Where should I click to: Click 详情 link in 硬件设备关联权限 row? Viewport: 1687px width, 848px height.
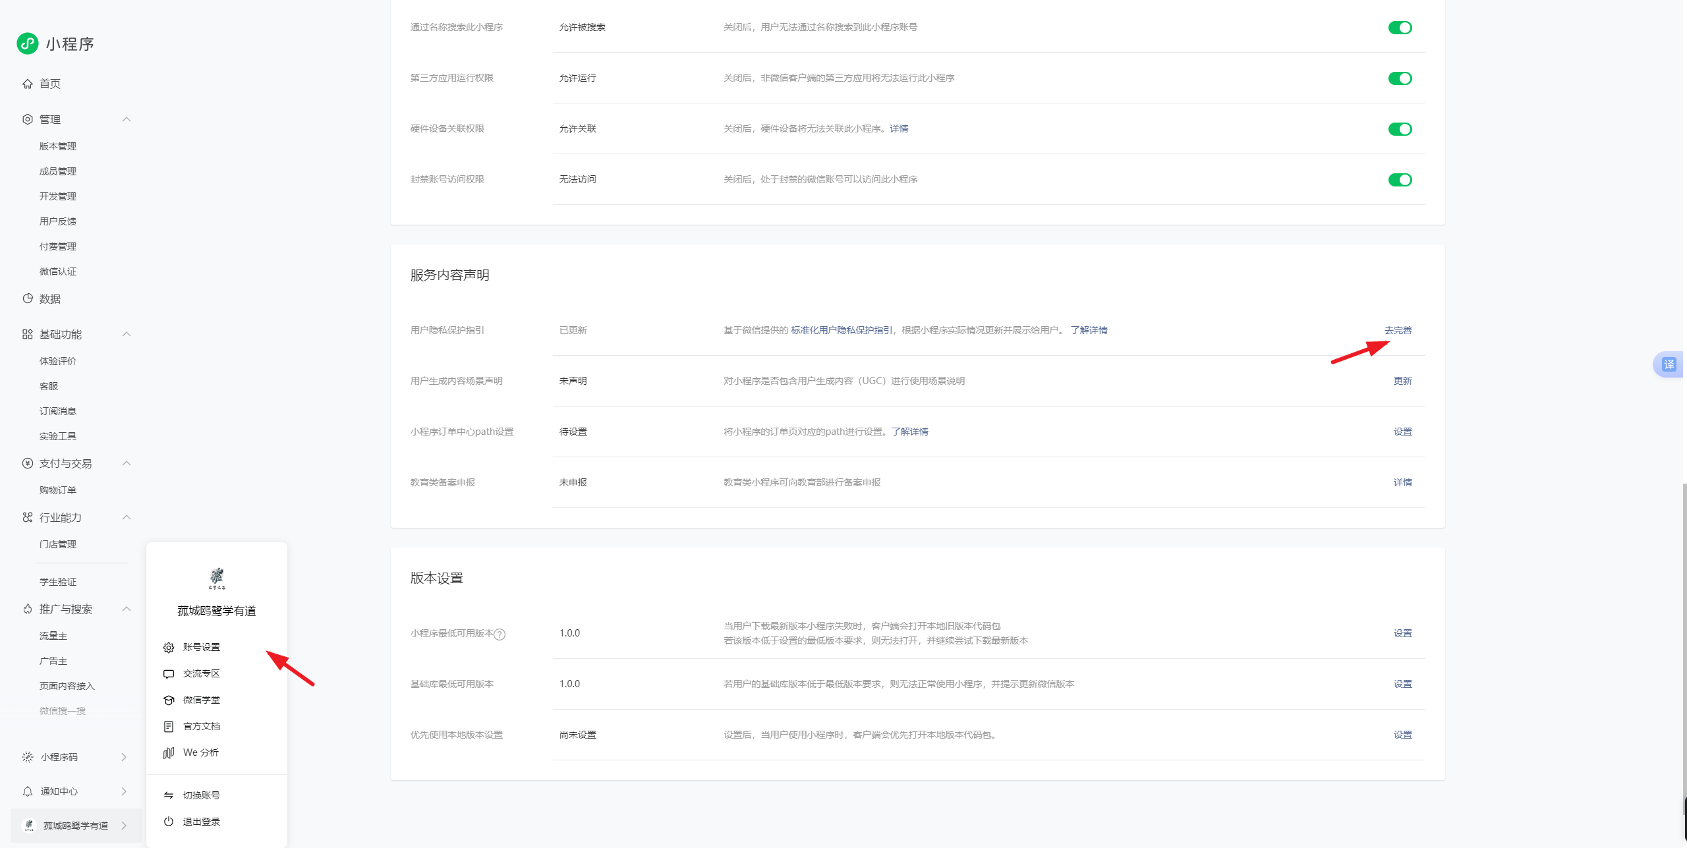point(899,128)
